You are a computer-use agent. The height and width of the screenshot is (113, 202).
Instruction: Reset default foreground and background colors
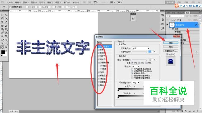[2, 56]
